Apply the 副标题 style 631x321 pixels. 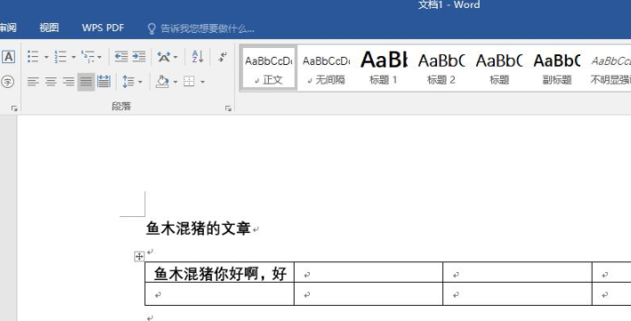tap(556, 68)
